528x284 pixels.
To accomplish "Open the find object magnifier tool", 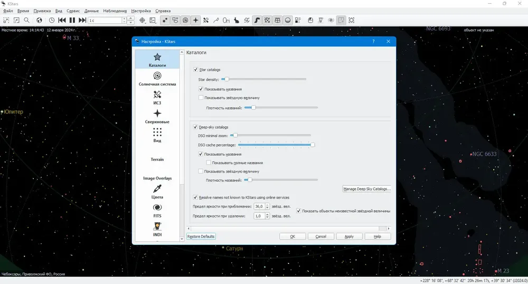I will pos(26,20).
